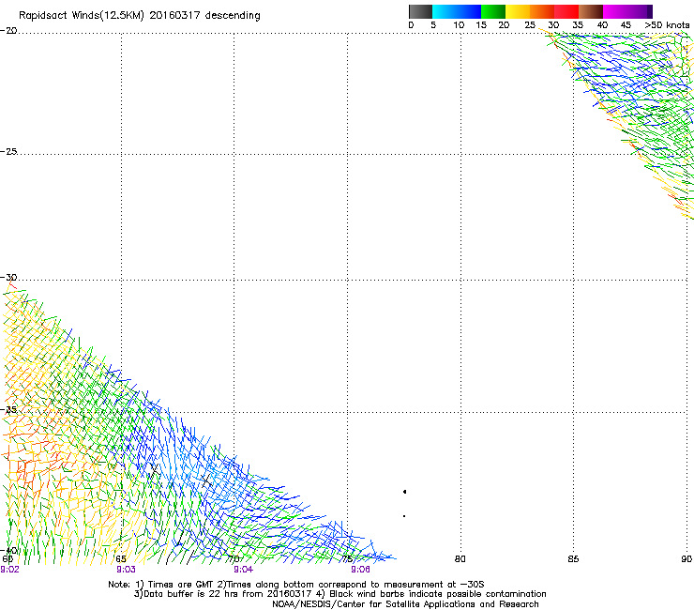The height and width of the screenshot is (610, 694).
Task: Click the 9:06 purple time stamp
Action: point(361,570)
